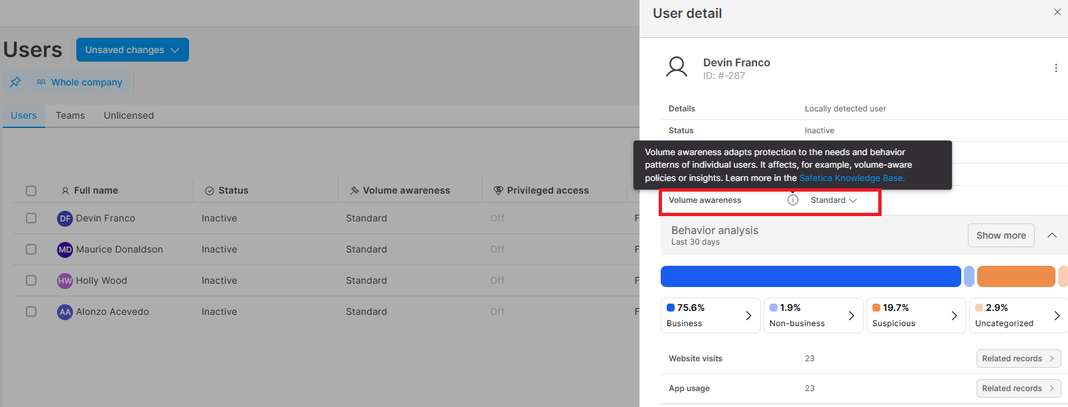Switch to the Teams tab

tap(70, 115)
